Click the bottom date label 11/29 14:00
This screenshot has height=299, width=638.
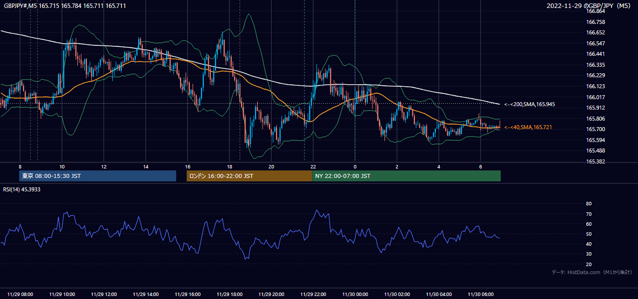point(146,295)
